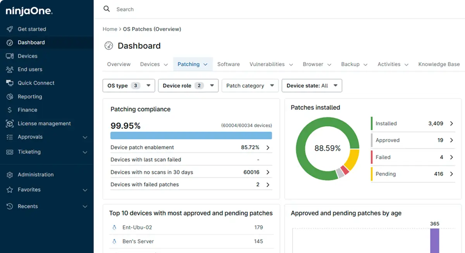Click the 88.59% donut center value
Viewport: 465px width, 253px height.
pos(327,149)
